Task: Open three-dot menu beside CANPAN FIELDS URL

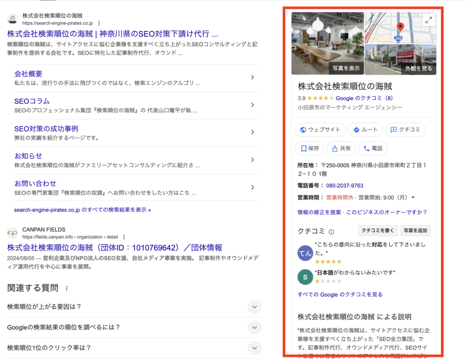Action: click(x=124, y=237)
